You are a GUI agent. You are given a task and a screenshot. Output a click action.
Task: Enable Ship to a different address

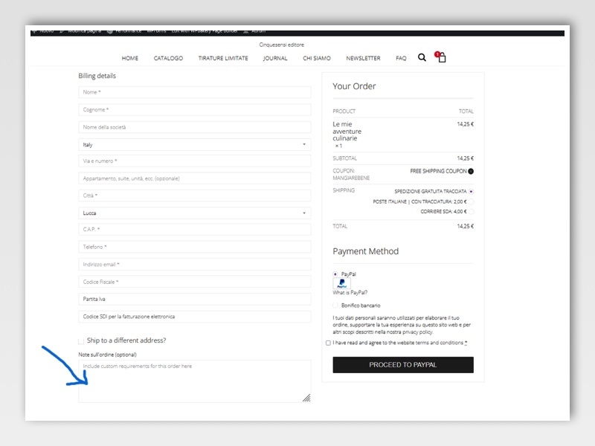point(81,341)
